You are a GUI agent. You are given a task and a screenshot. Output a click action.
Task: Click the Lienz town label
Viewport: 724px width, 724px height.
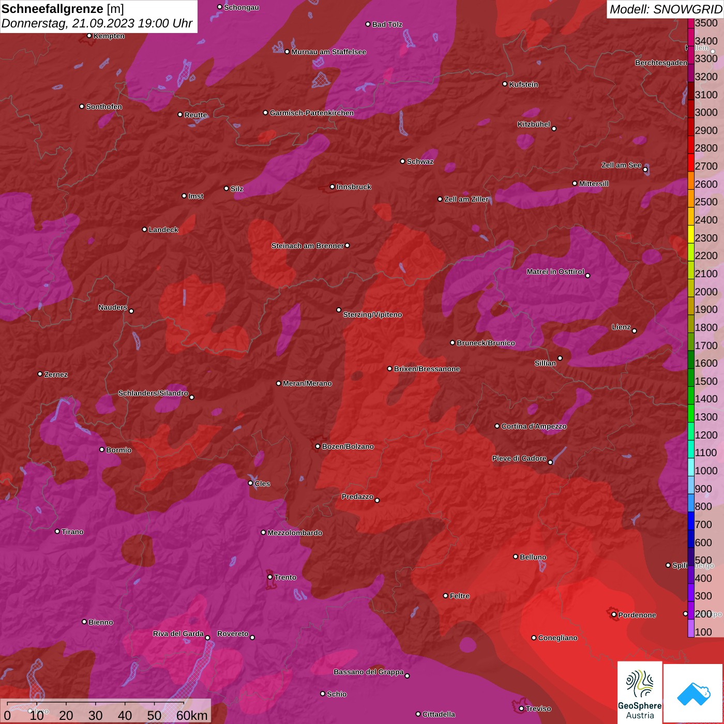(621, 327)
